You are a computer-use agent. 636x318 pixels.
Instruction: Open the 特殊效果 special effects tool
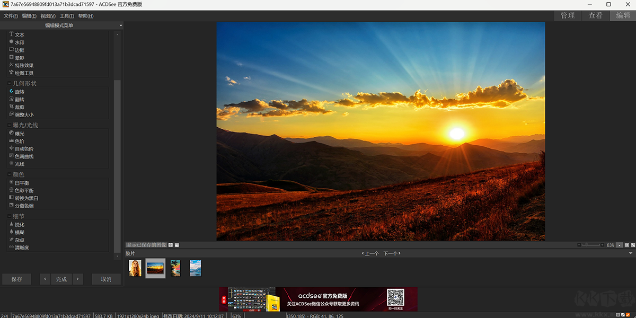coord(21,65)
